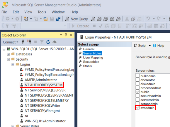Screen dimensions: 170x127
Task: Open the Edit menu
Action: 16,12
